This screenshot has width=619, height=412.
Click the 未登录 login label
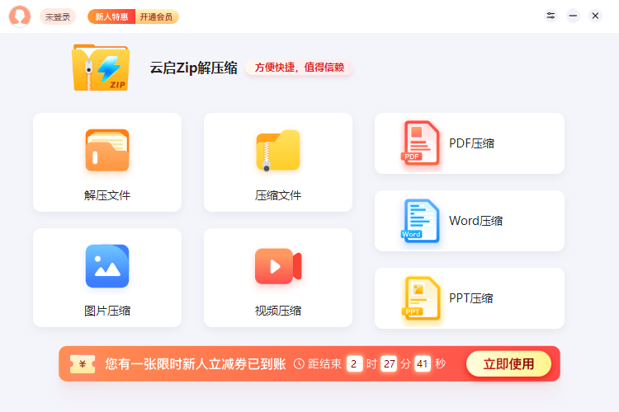[58, 16]
